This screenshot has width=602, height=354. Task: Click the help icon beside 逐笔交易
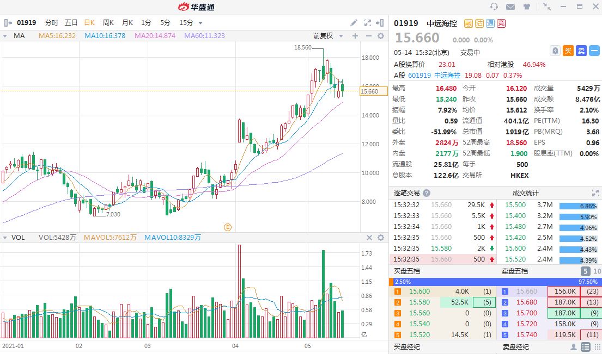click(427, 193)
